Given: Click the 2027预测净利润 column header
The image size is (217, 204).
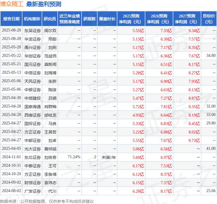Looking at the screenshot, I should 187,19.
